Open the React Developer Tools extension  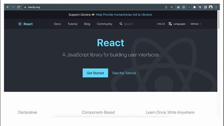189,7
